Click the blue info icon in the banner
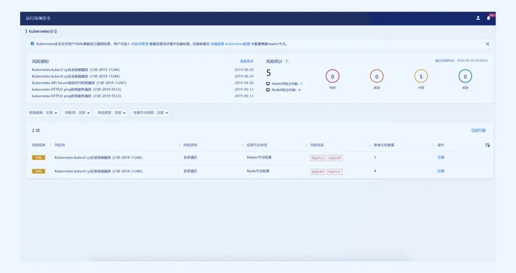 coord(32,44)
